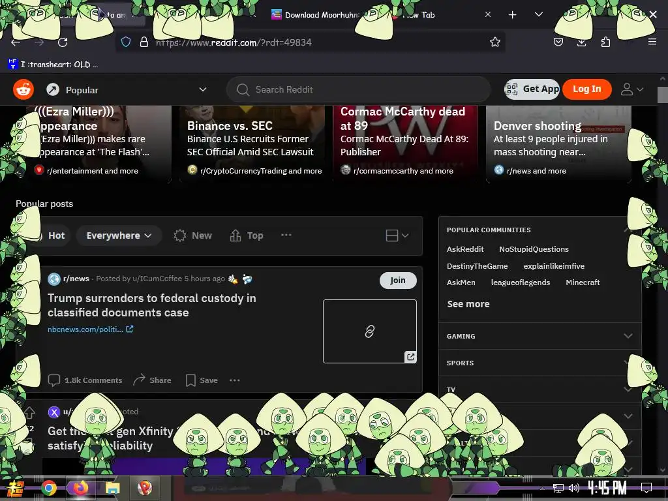Click the Firefox taskbar icon
Viewport: 668px width, 501px height.
point(80,488)
